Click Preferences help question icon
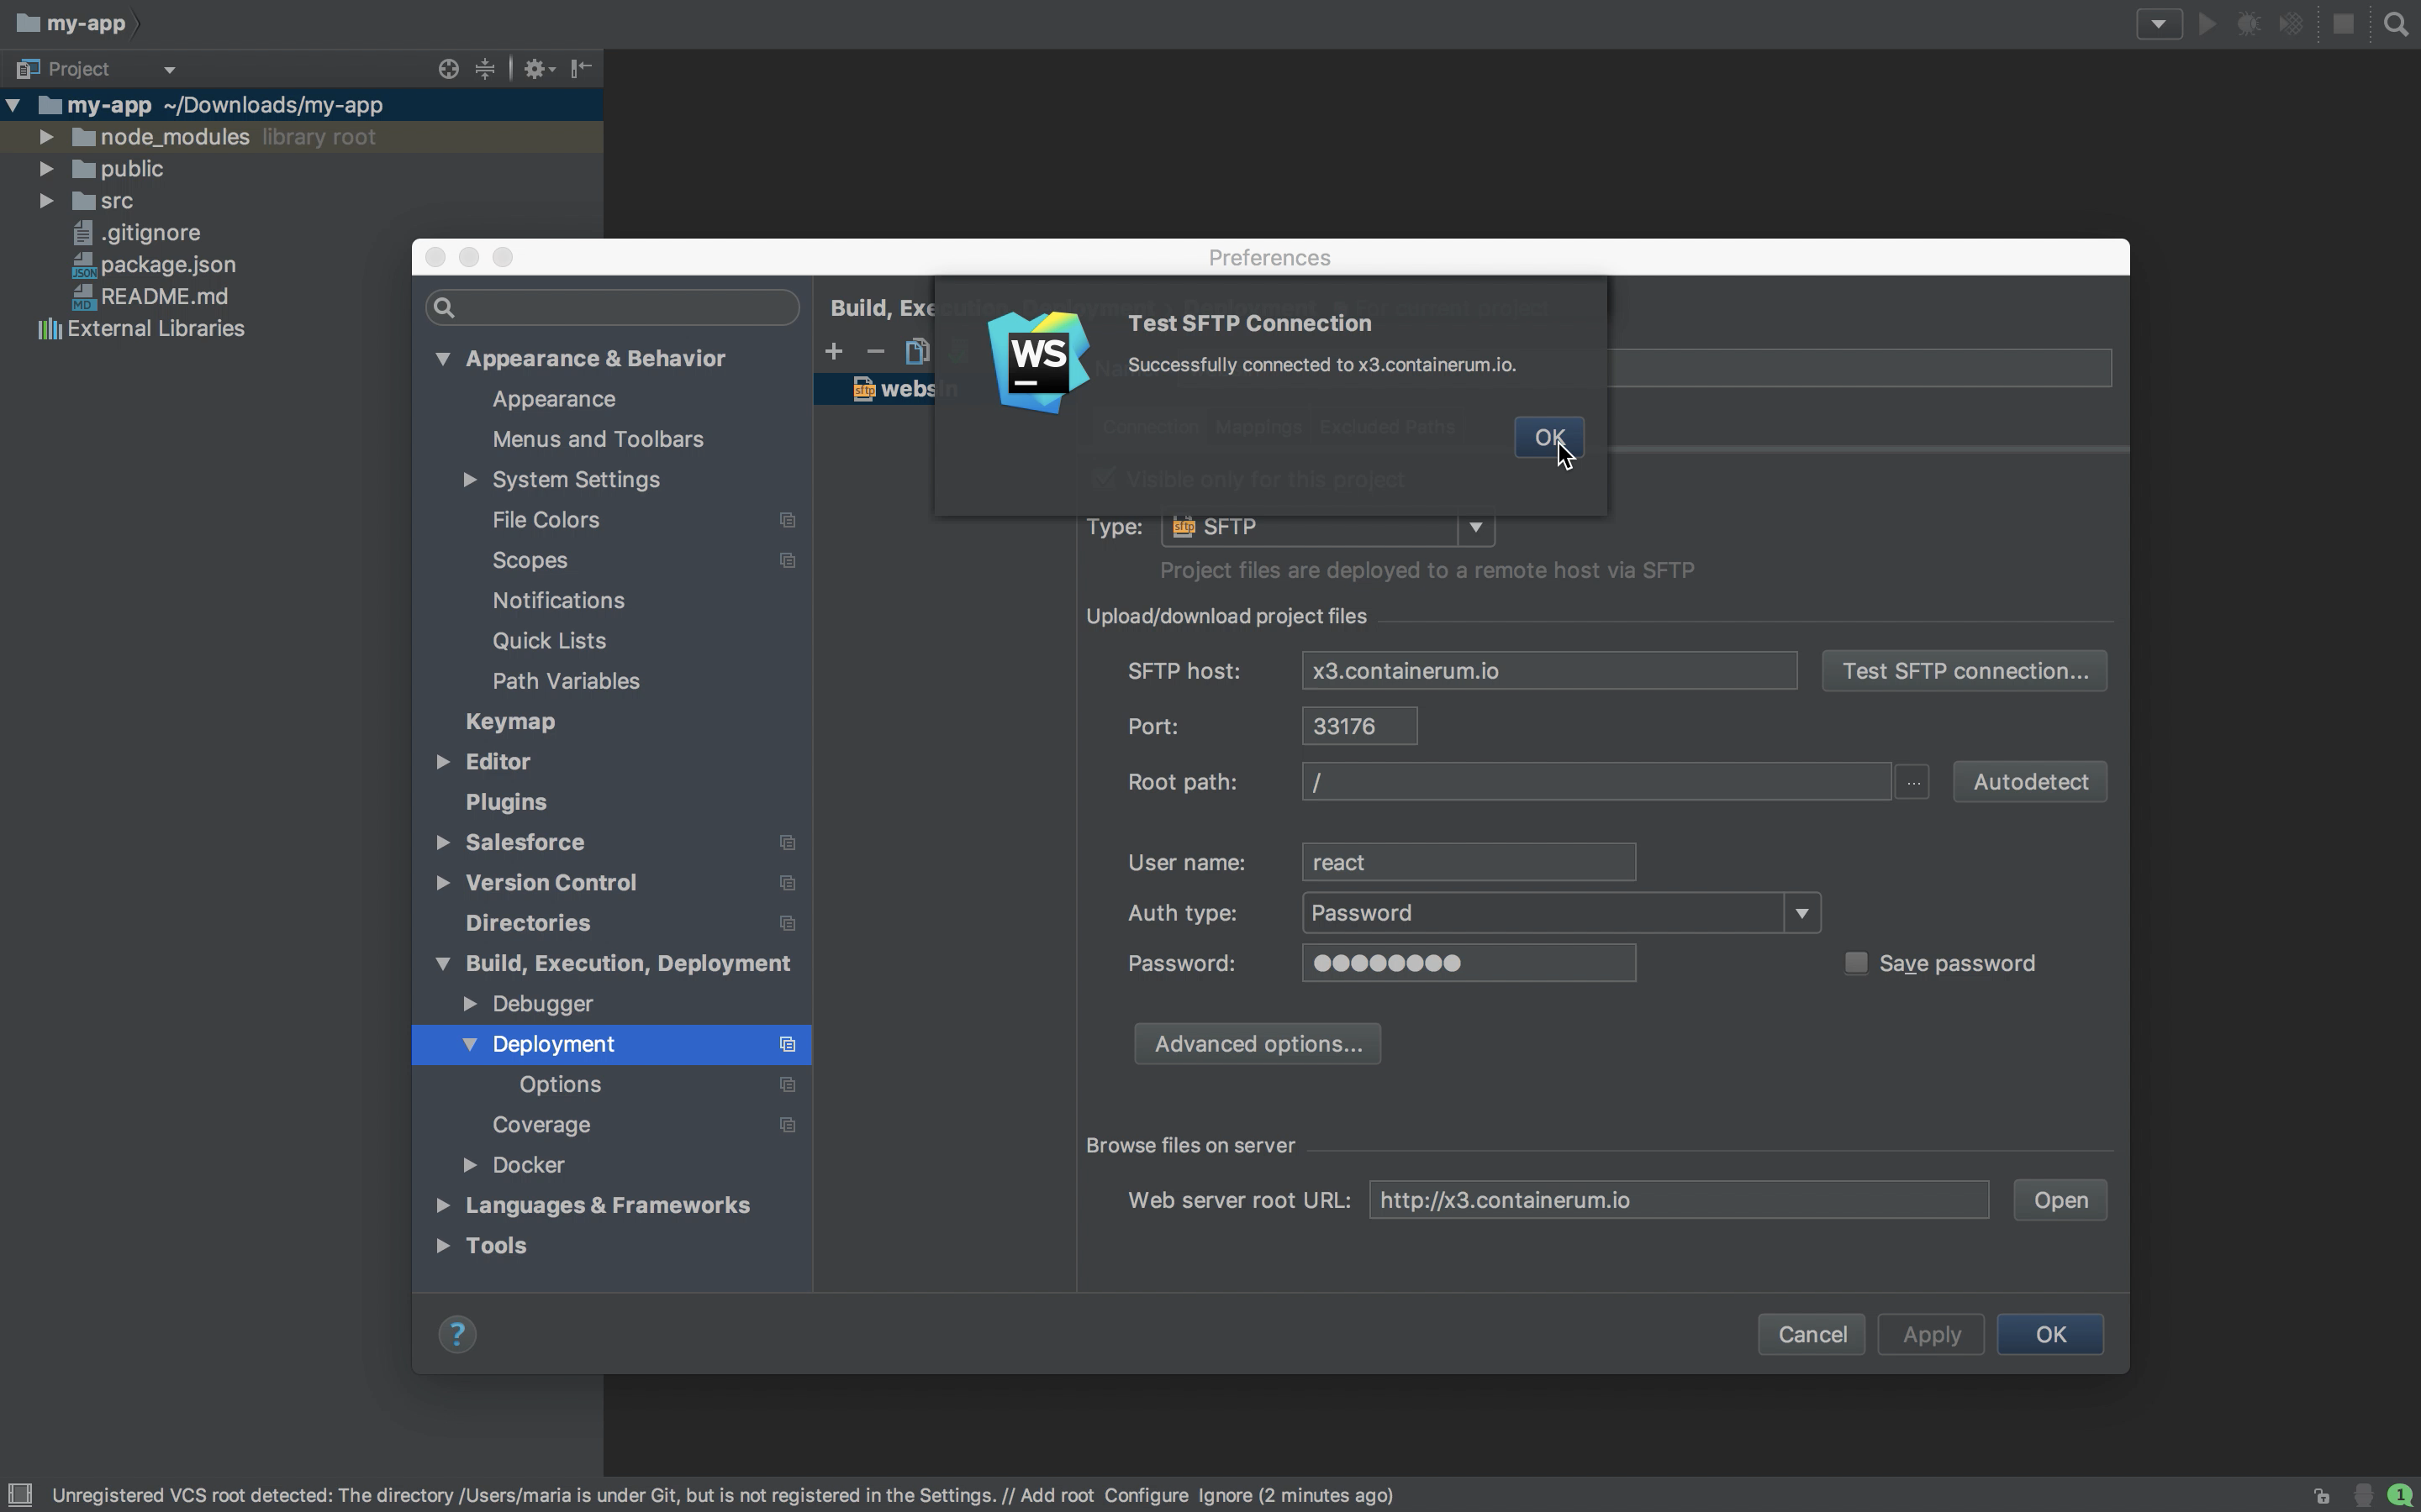This screenshot has height=1512, width=2421. click(457, 1334)
